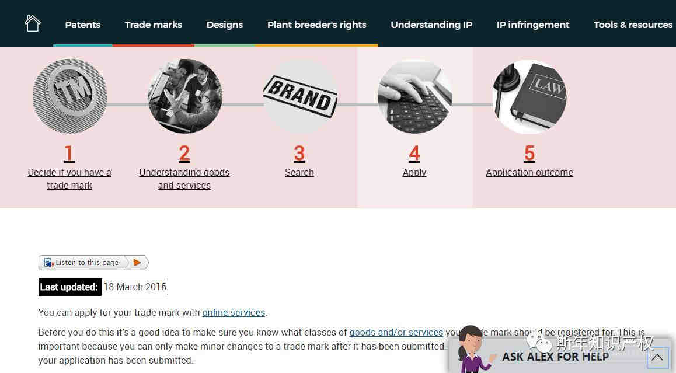676x373 pixels.
Task: Follow the online services link
Action: coord(234,313)
